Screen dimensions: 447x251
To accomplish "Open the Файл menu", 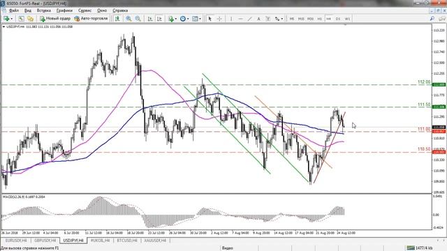I will point(14,10).
